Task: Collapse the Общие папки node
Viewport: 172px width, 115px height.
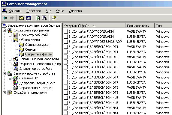Action: (10, 40)
